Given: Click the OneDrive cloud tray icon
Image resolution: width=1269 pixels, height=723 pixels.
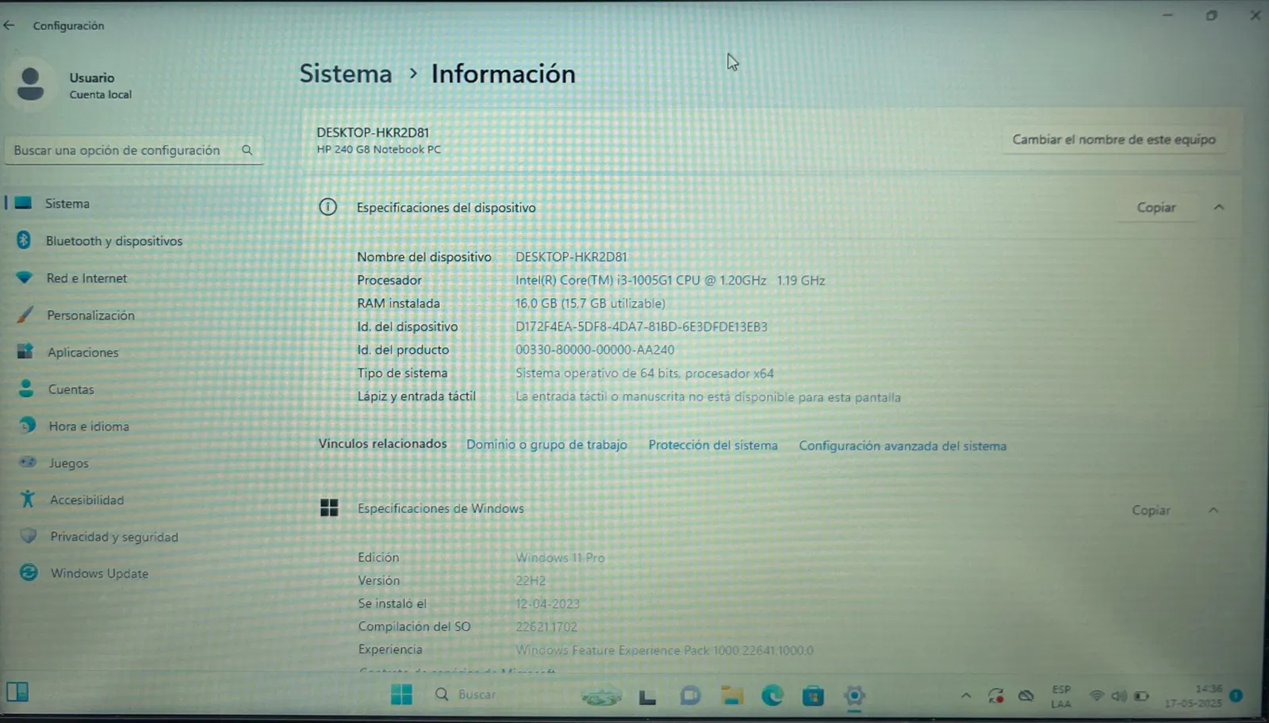Looking at the screenshot, I should (1026, 696).
